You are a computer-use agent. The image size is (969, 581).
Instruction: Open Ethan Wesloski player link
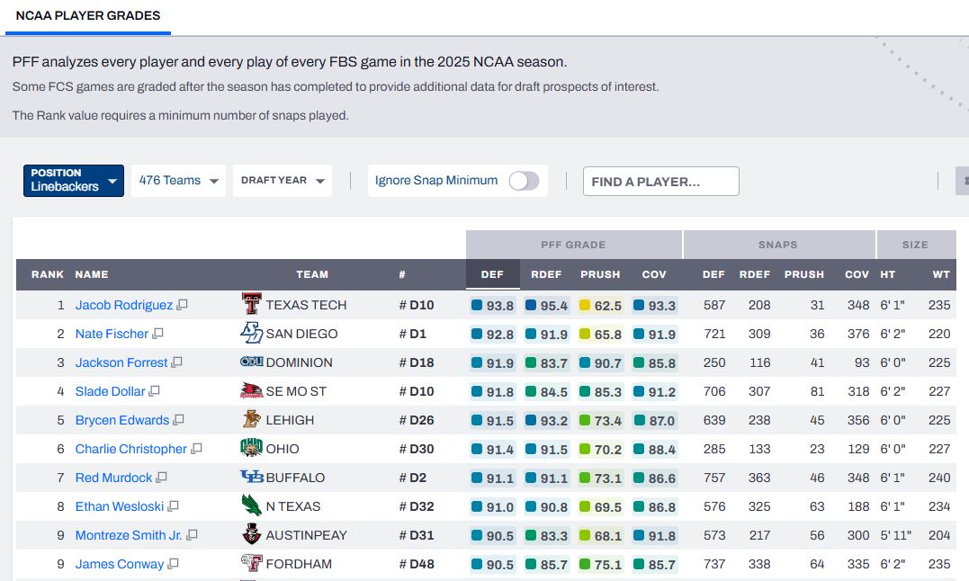120,506
